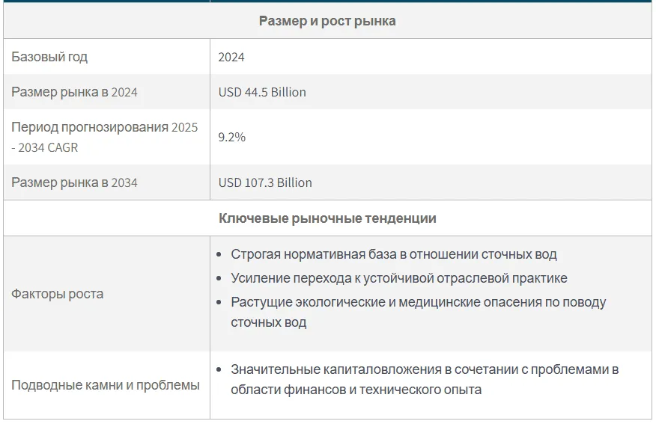Select the 'Базовый год' row label
Viewport: 656px width, 424px height.
49,57
